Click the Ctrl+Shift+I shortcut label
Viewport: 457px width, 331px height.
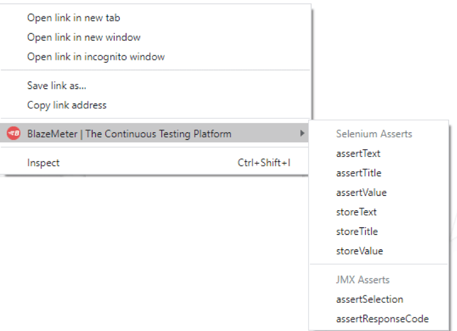click(264, 163)
